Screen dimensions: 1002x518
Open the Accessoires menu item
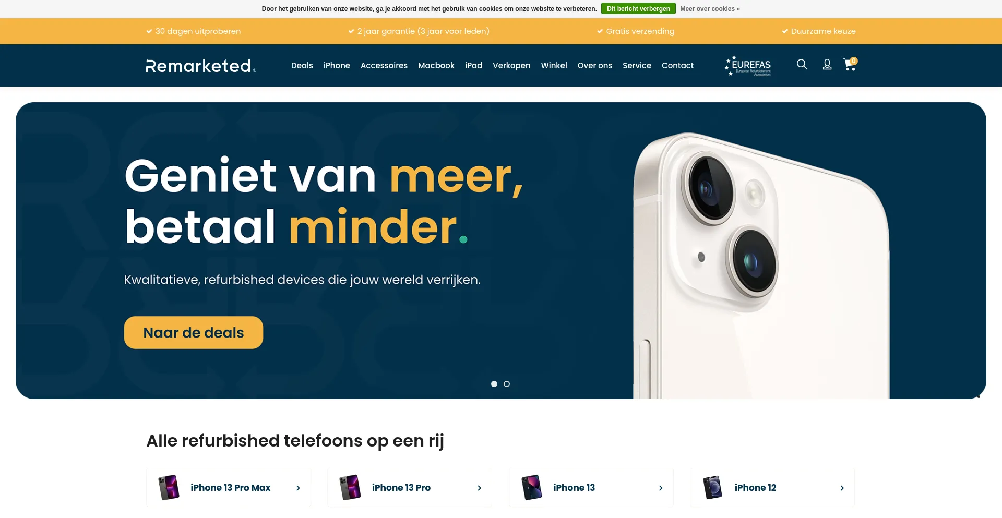[384, 66]
